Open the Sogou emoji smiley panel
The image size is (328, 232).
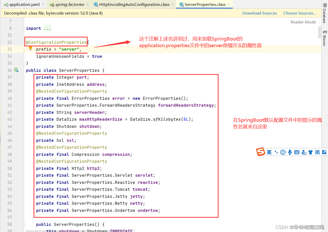click(283, 152)
